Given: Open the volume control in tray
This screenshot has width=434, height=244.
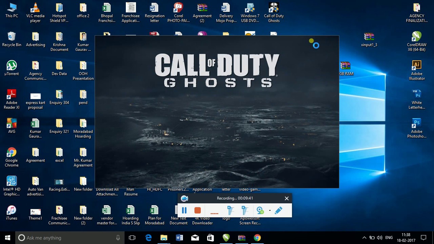Looking at the screenshot, I should tap(379, 238).
